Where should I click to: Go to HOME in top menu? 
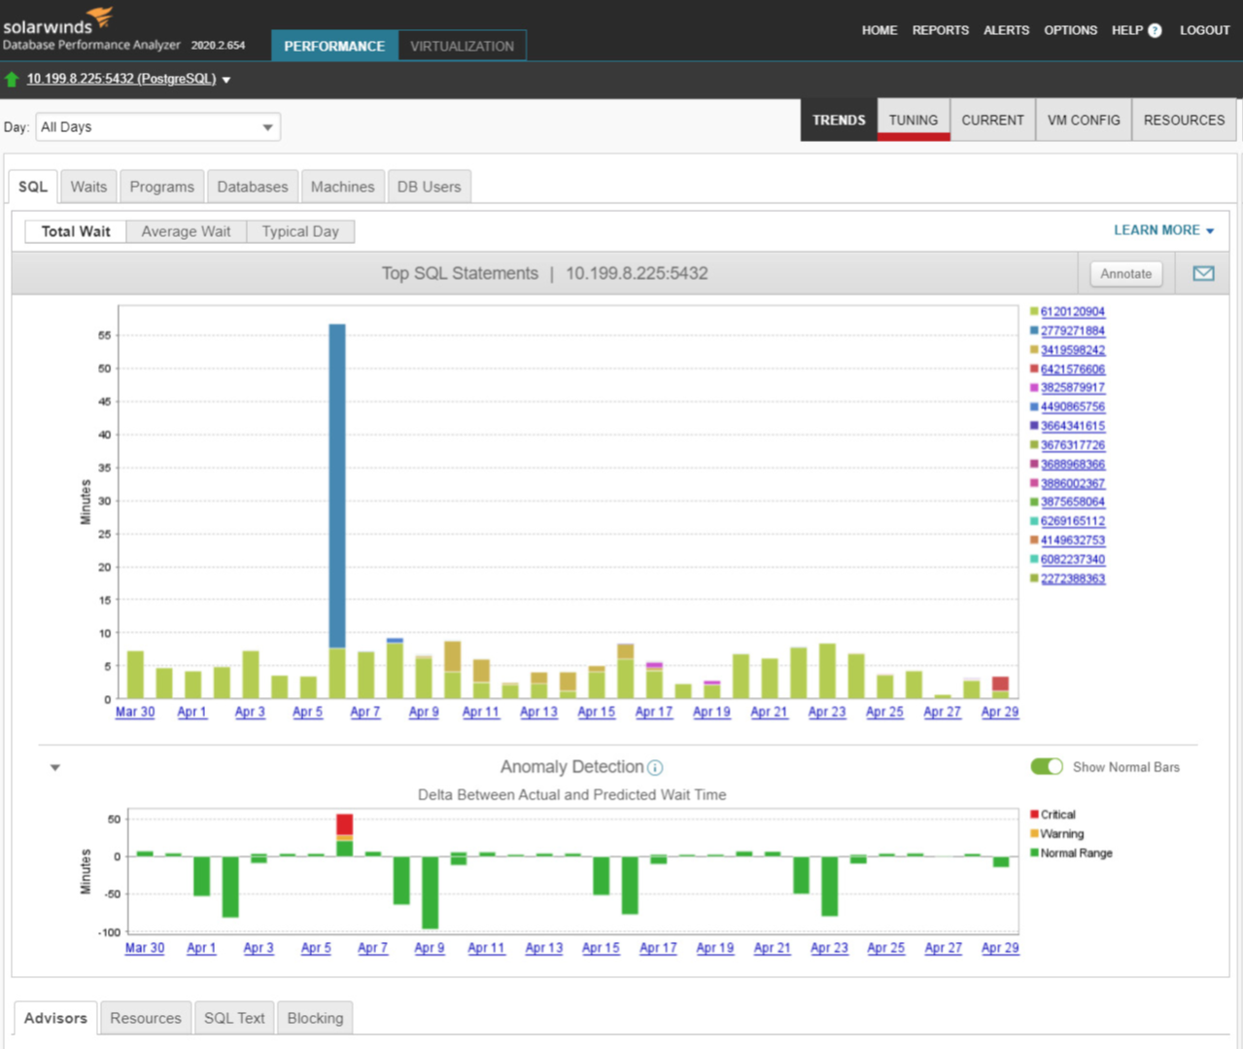[880, 30]
